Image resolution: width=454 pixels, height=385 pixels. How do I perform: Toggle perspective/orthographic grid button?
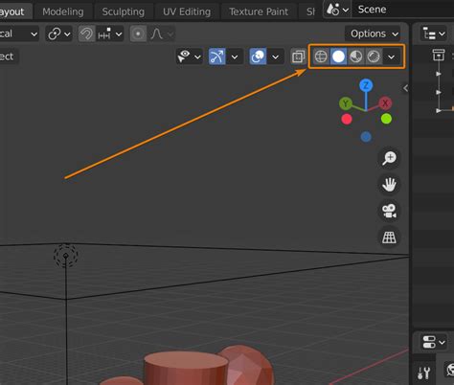[x=389, y=238]
